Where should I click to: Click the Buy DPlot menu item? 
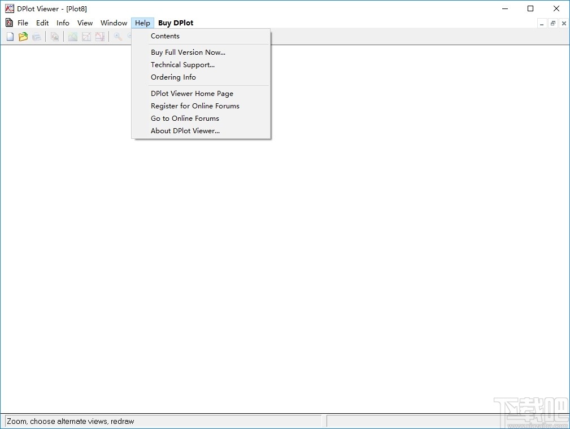click(176, 23)
